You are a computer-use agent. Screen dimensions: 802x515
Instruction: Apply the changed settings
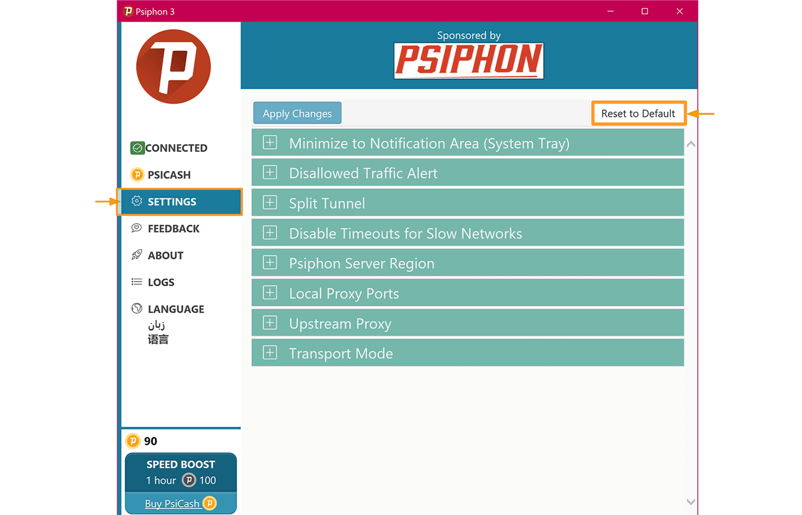(297, 113)
